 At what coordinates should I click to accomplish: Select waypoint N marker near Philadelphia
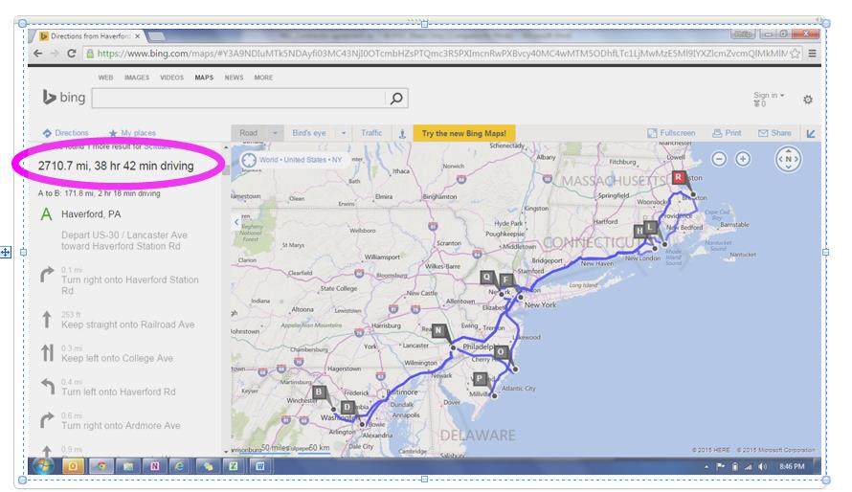(x=438, y=331)
